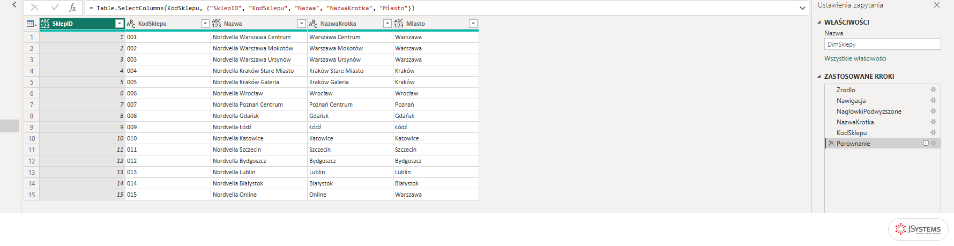The height and width of the screenshot is (246, 954).
Task: Click the query name field DimSklepy
Action: tap(882, 44)
